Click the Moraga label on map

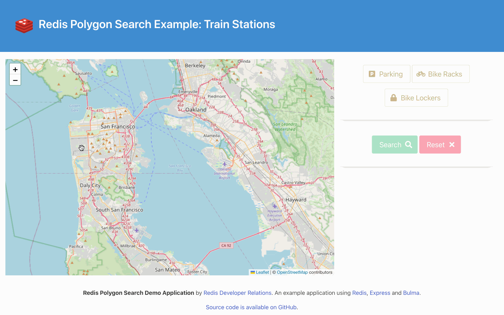click(270, 89)
